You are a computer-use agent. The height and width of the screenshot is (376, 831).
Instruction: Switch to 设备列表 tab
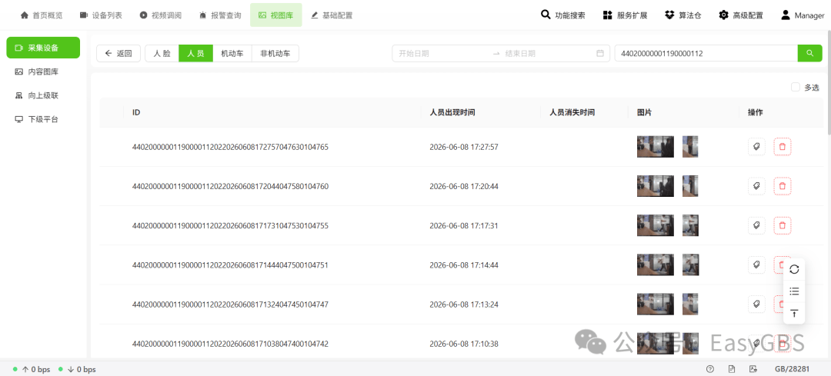tap(101, 15)
